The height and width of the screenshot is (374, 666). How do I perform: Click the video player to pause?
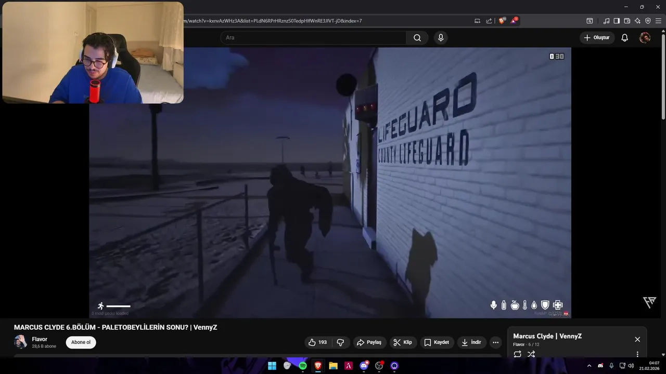coord(330,182)
